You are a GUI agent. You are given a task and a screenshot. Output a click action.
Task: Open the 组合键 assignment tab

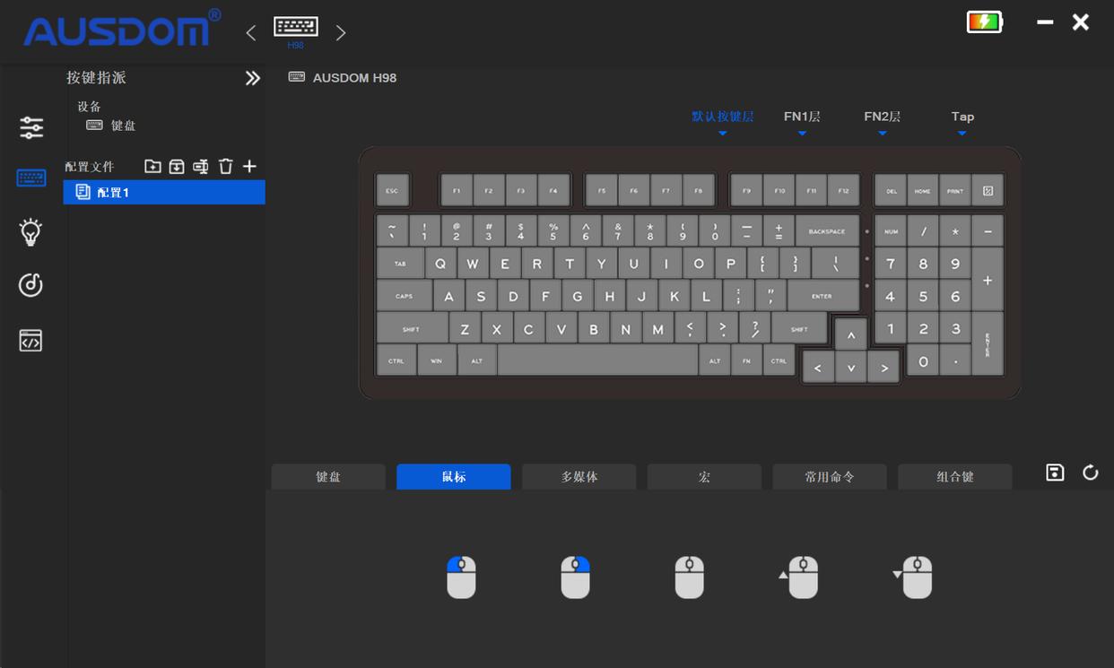[955, 477]
